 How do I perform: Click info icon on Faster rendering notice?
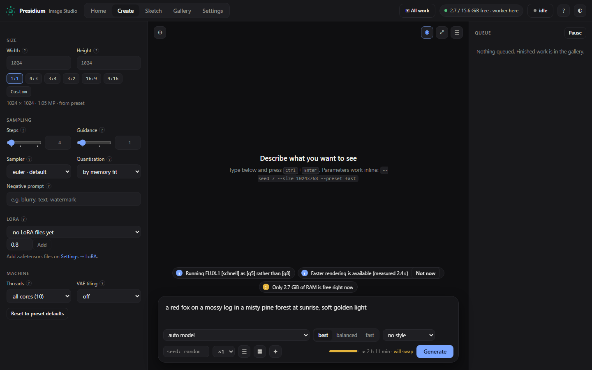click(x=305, y=273)
